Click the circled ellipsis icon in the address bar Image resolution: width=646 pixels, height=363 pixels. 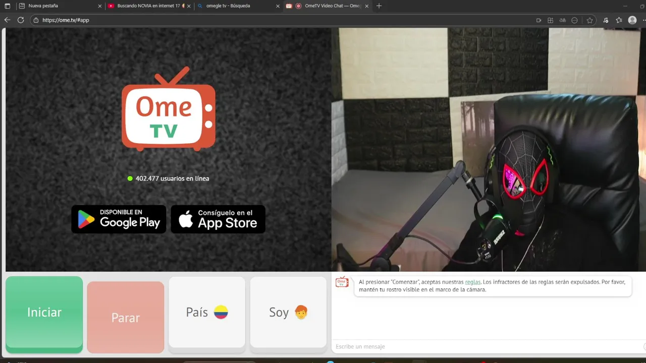[x=574, y=20]
